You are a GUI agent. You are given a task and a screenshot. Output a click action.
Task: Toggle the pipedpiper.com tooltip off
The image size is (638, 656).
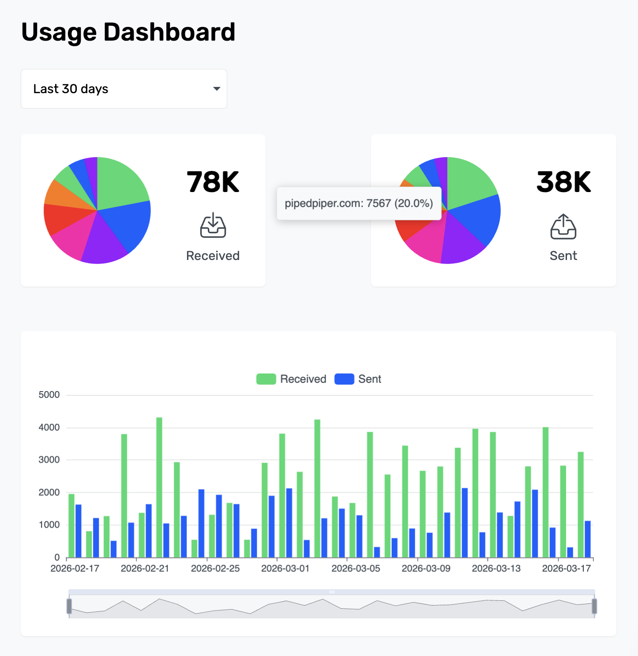click(x=359, y=203)
